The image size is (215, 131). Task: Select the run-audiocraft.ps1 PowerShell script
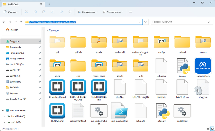(x=119, y=111)
